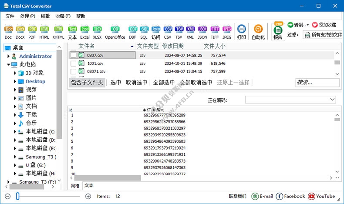344x204 pixels.
Task: Select the 视频 folder in tree
Action: coord(31,90)
